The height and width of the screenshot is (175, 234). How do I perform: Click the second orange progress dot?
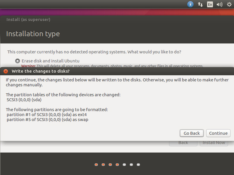click(x=103, y=164)
